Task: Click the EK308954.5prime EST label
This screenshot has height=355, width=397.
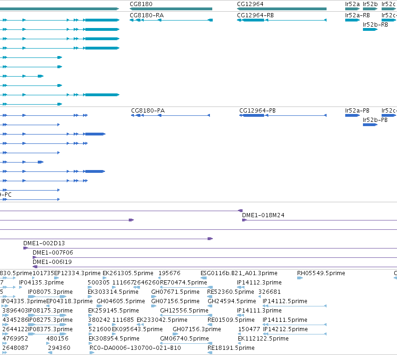Action: click(x=114, y=339)
